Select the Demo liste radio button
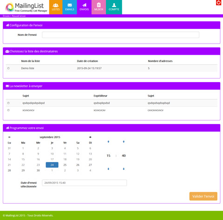223x220 pixels. (8, 68)
